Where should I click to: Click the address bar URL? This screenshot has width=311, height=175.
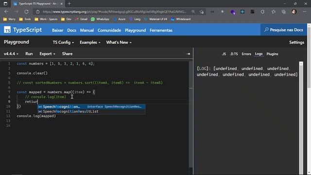pyautogui.click(x=115, y=12)
